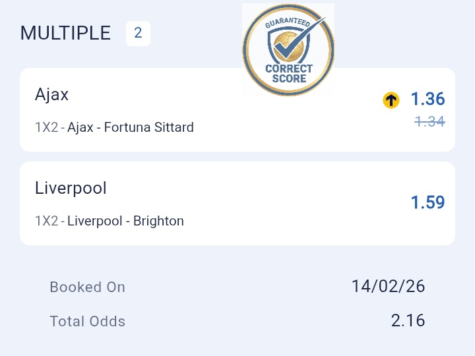Tap the Guaranteed Correct Score logo badge
Image resolution: width=475 pixels, height=356 pixels.
(288, 50)
